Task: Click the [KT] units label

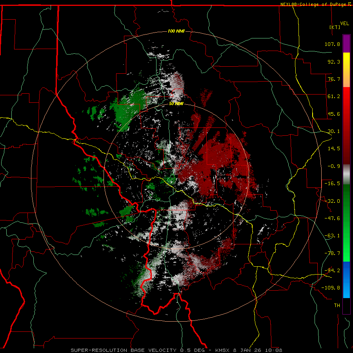Action: click(335, 27)
